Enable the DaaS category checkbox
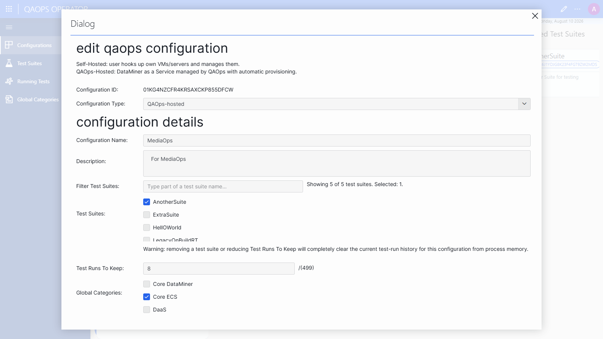The width and height of the screenshot is (603, 339). 147,310
